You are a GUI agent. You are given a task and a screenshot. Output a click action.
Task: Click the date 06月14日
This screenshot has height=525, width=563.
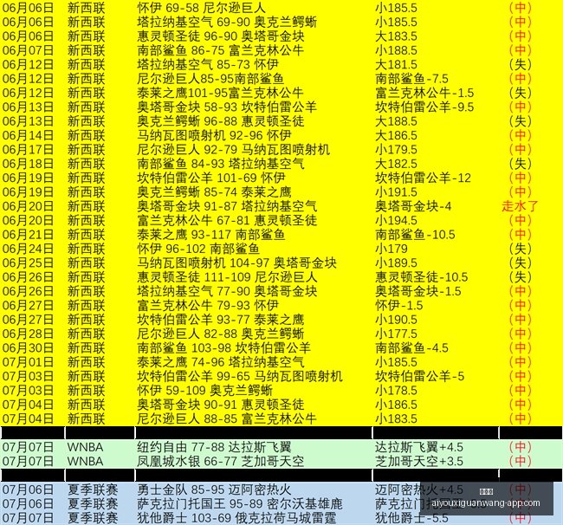28,135
